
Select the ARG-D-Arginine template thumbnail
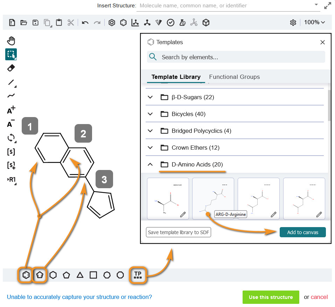pos(213,198)
